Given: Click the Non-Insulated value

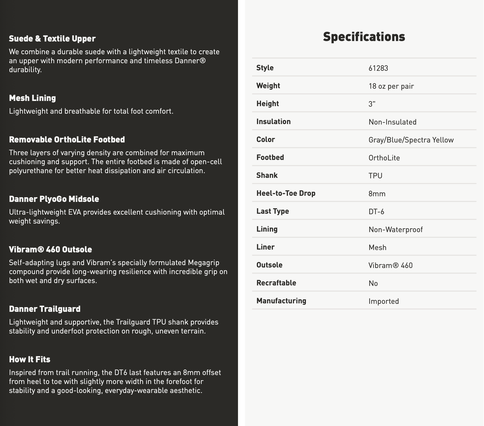Looking at the screenshot, I should [x=392, y=122].
